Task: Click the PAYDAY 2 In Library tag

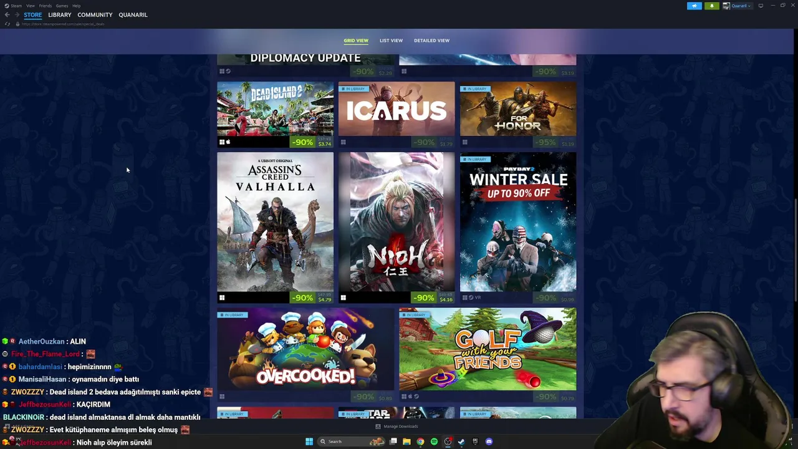Action: click(x=474, y=159)
